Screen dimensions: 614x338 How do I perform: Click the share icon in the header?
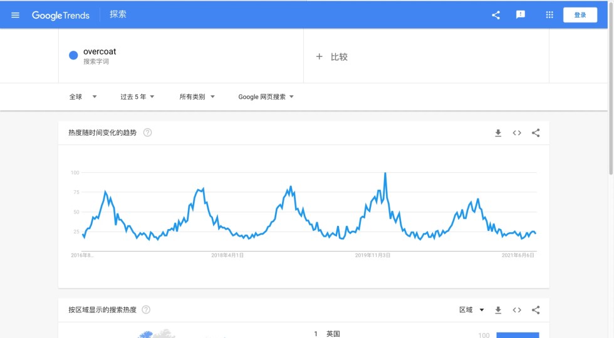496,15
